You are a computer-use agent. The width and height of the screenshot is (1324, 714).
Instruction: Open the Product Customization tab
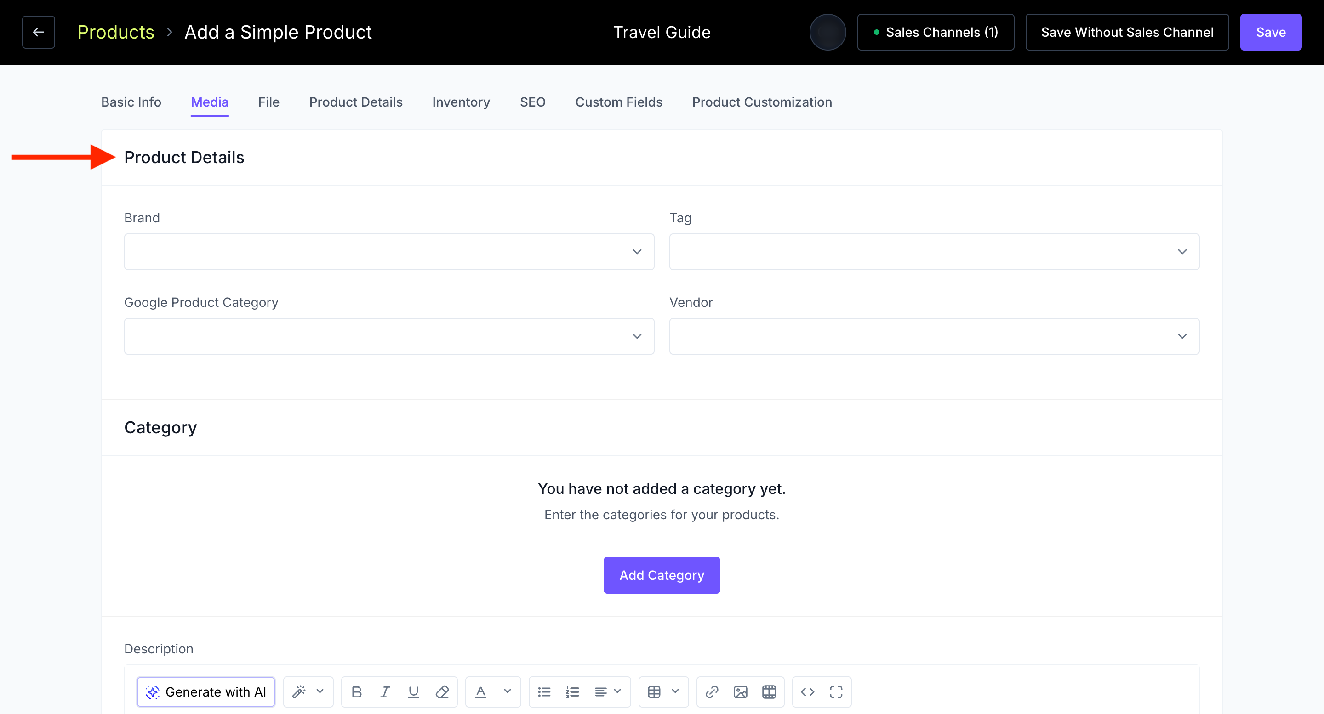762,102
